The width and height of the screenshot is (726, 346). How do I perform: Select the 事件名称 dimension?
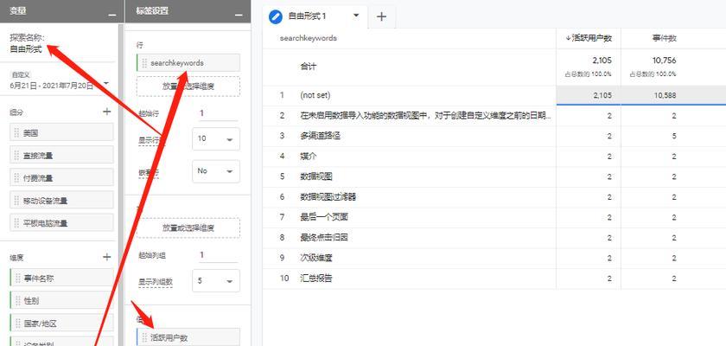(x=61, y=279)
